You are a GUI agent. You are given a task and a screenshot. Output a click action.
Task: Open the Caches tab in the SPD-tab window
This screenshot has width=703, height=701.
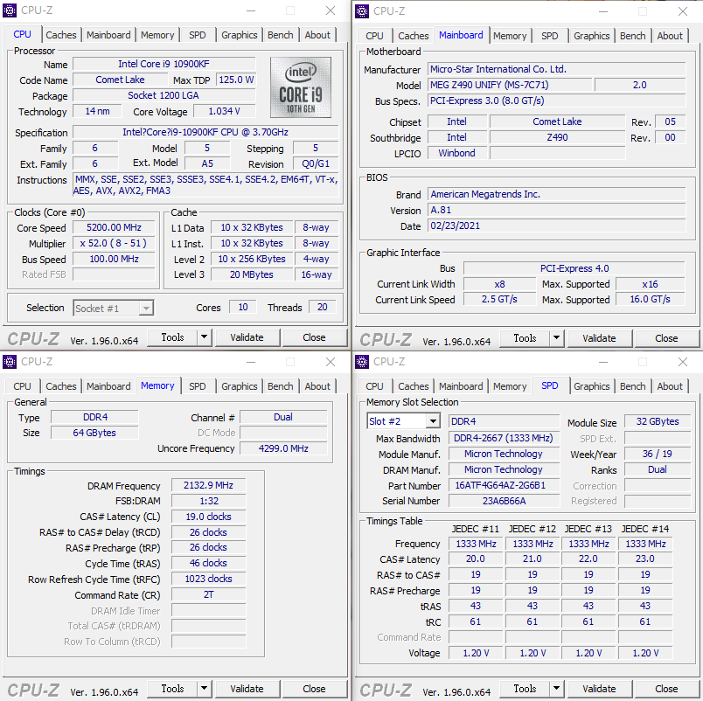(414, 386)
